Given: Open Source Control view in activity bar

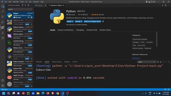Looking at the screenshot, I should (3, 17).
